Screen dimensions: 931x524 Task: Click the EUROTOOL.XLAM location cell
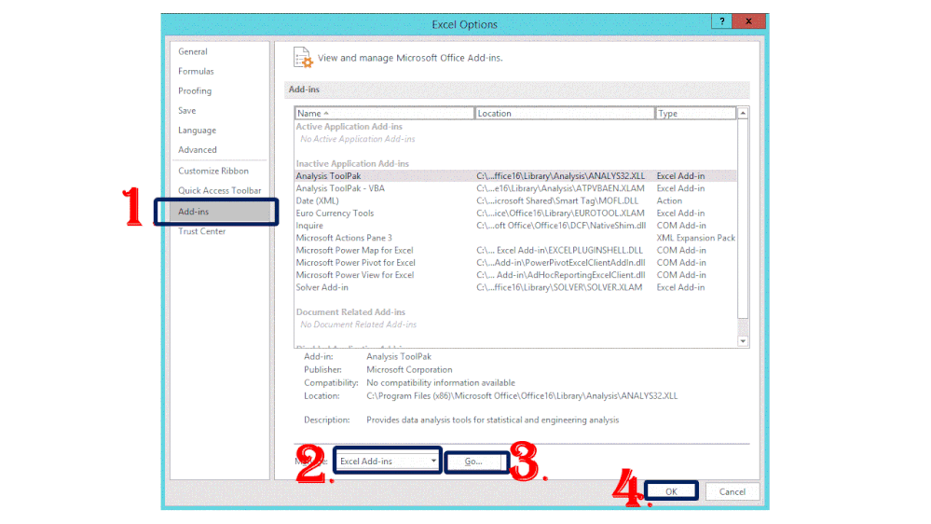pyautogui.click(x=560, y=214)
